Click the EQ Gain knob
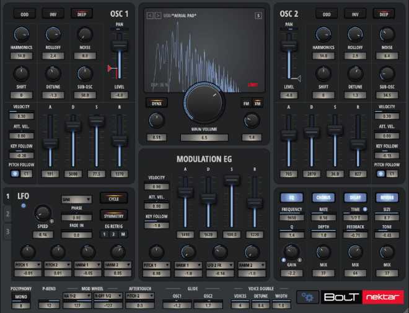Viewport: 409px width, 313px height. tap(290, 252)
